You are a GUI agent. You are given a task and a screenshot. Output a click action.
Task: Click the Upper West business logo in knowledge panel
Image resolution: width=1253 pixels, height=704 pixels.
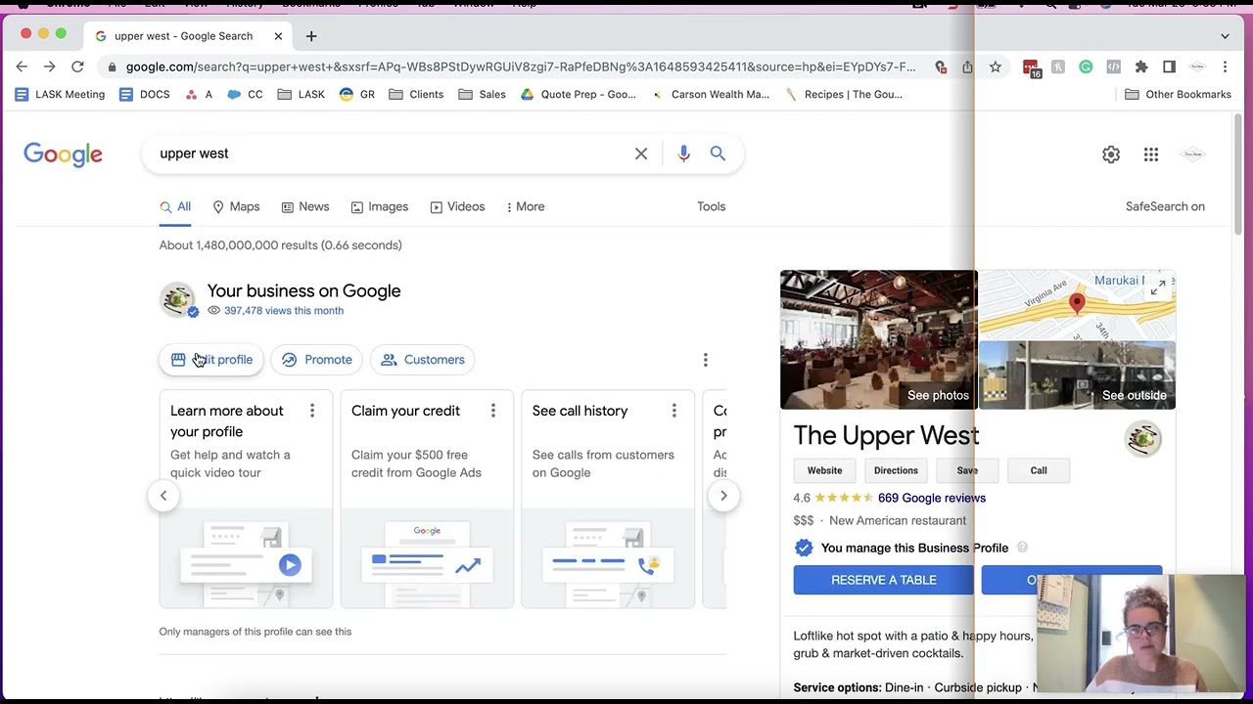click(1142, 438)
